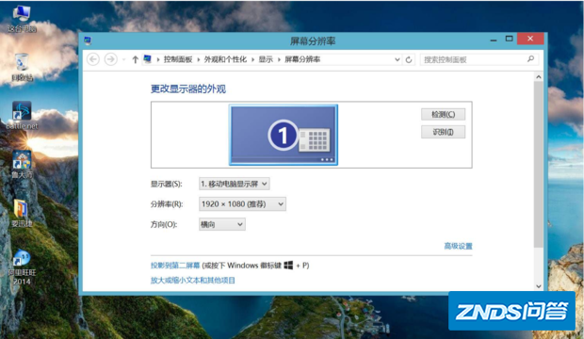Image resolution: width=584 pixels, height=339 pixels.
Task: Select 外观和个性化 in the breadcrumb
Action: click(x=225, y=59)
